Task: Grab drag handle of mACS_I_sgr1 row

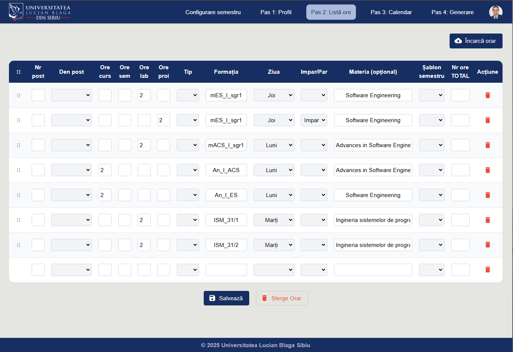Action: 19,145
